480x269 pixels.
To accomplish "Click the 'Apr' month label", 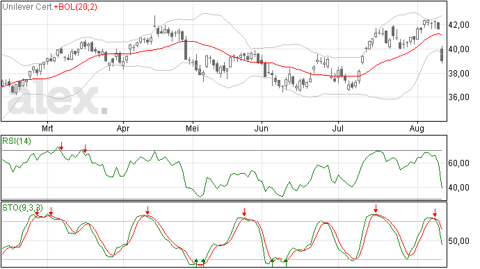I will [x=122, y=128].
